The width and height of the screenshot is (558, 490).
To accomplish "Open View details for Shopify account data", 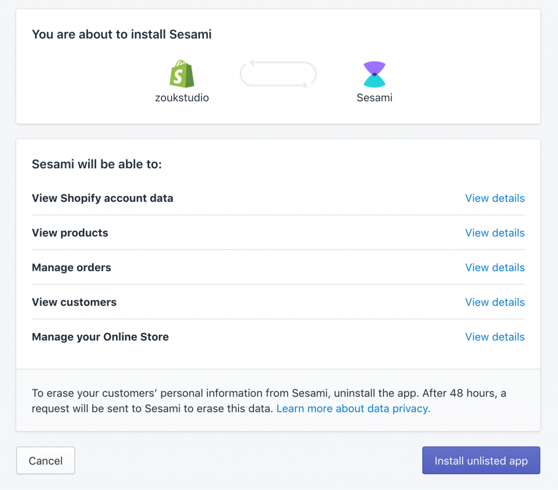I will click(x=494, y=198).
